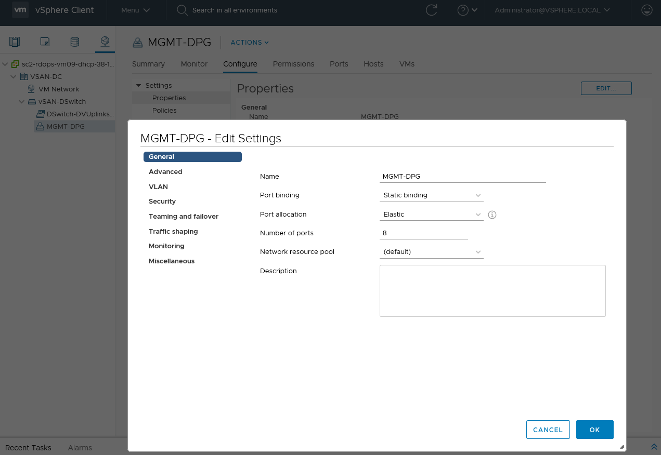Click the search magnifier icon
The height and width of the screenshot is (455, 661).
182,10
